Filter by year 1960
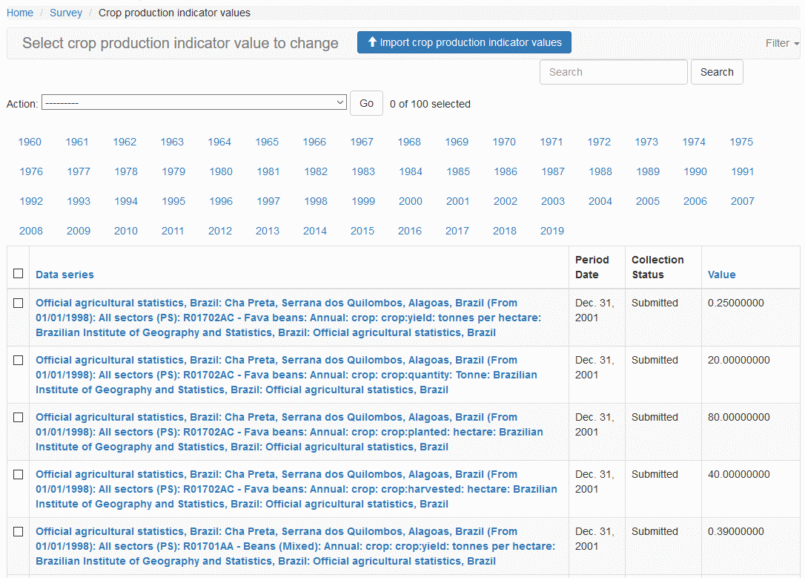The image size is (805, 578). click(x=30, y=142)
